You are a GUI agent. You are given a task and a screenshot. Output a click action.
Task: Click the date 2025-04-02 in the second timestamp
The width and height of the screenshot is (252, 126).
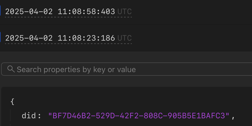point(29,38)
